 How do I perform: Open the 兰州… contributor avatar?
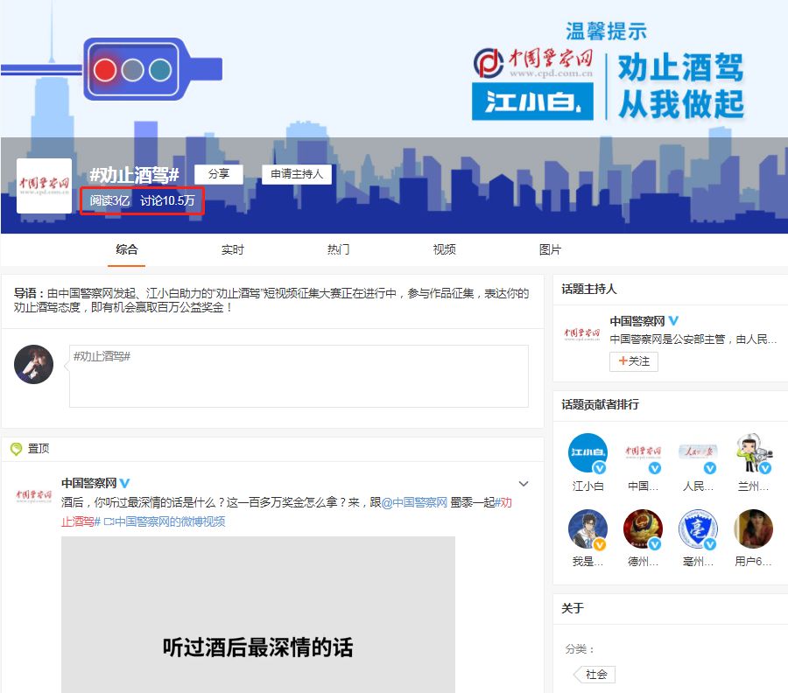[753, 453]
